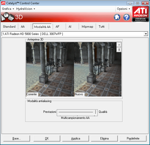This screenshot has height=145, width=150.
Task: Select the ATI Radeon HD 5800 Series combo box
Action: [75, 34]
